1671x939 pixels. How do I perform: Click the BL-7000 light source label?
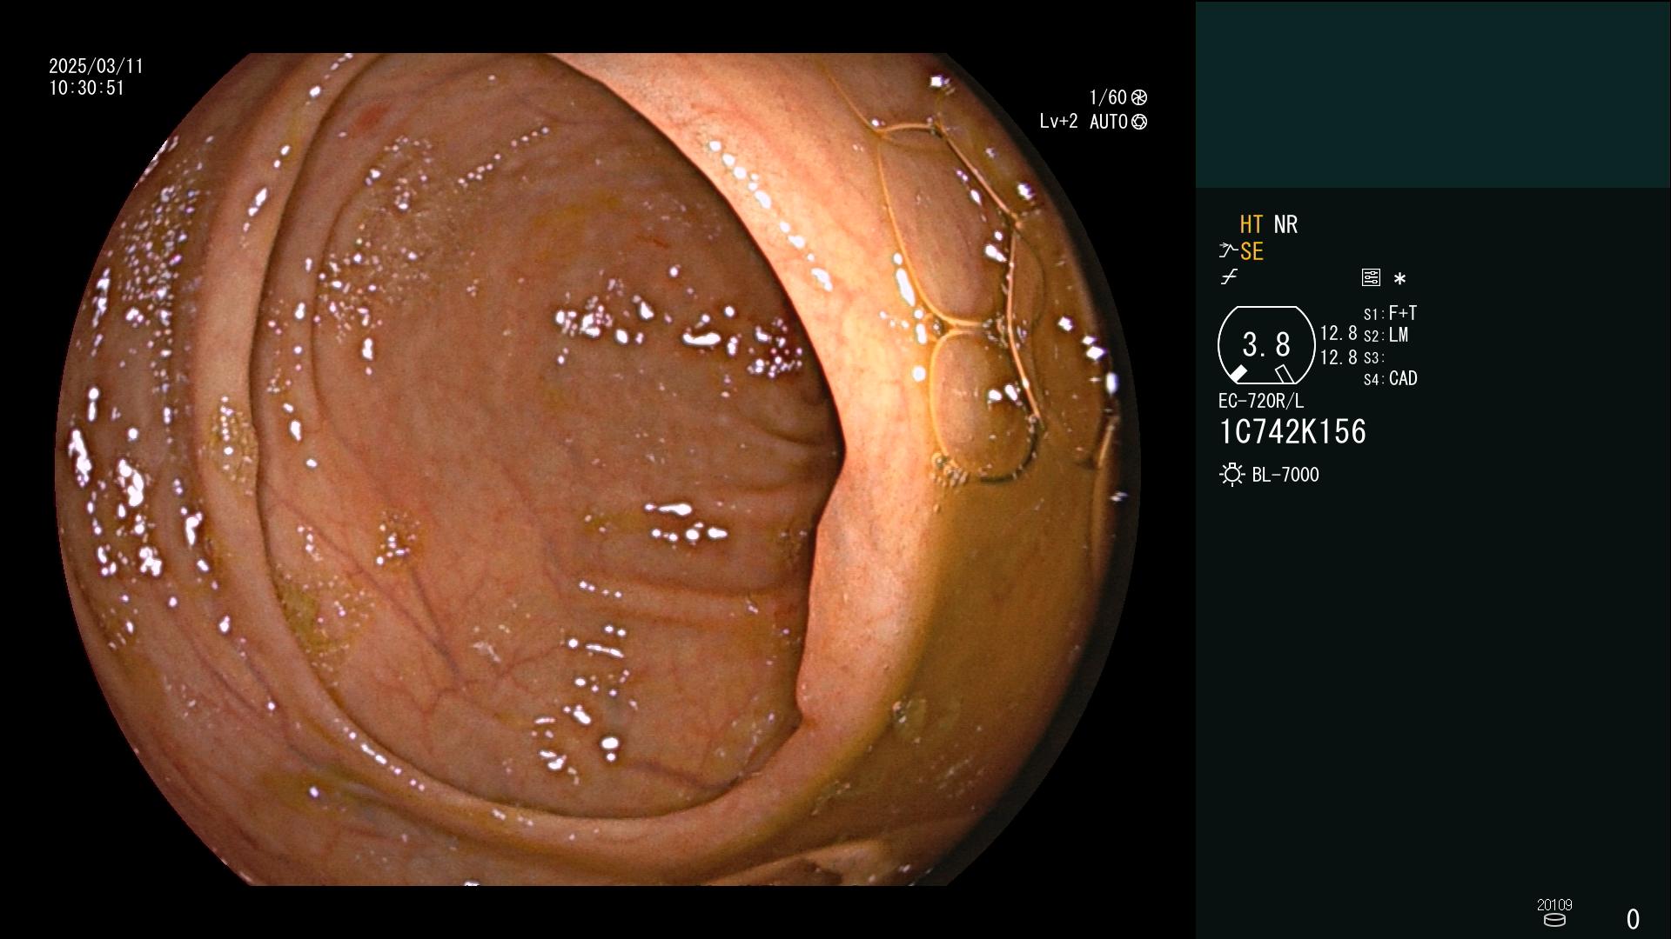(1285, 475)
